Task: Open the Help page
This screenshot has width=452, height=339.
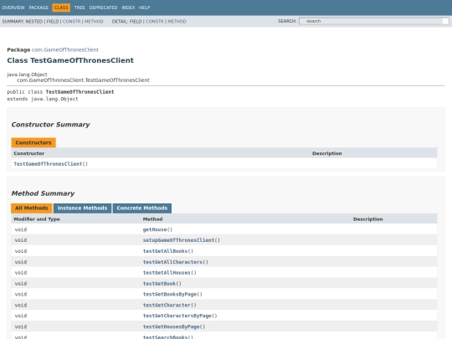Action: tap(145, 8)
